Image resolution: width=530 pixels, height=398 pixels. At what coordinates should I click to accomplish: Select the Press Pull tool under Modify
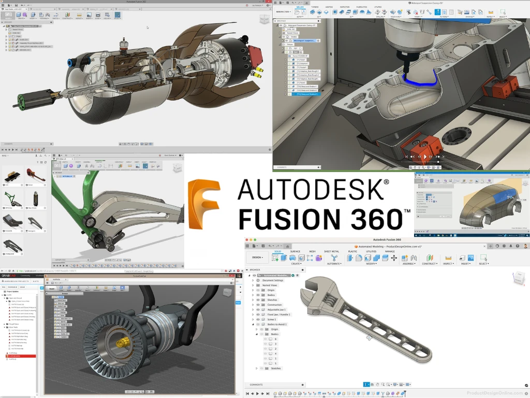coord(349,258)
